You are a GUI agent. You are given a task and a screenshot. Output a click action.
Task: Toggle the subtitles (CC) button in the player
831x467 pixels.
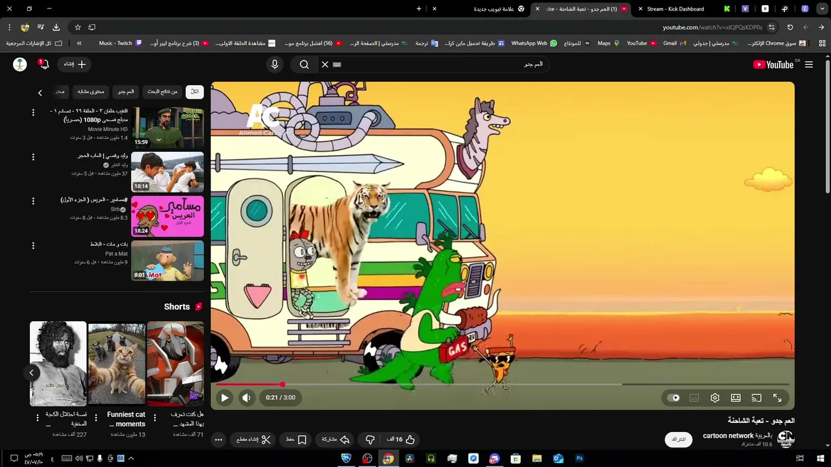[694, 398]
